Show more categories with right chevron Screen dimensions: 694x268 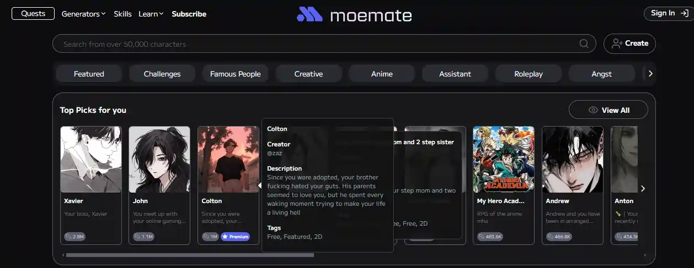click(x=650, y=74)
